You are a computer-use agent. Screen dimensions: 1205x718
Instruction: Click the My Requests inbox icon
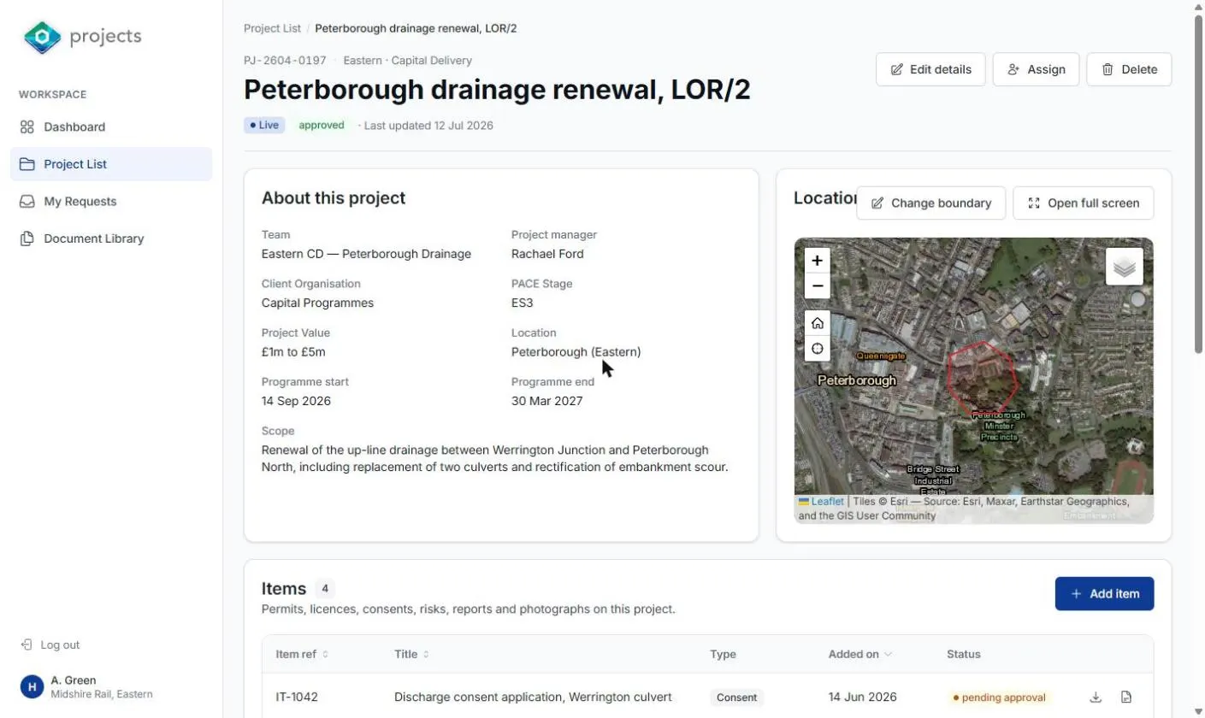pos(27,202)
